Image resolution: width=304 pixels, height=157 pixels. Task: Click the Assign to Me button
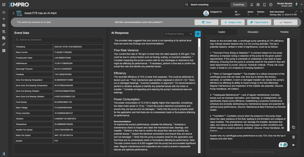click(x=233, y=22)
